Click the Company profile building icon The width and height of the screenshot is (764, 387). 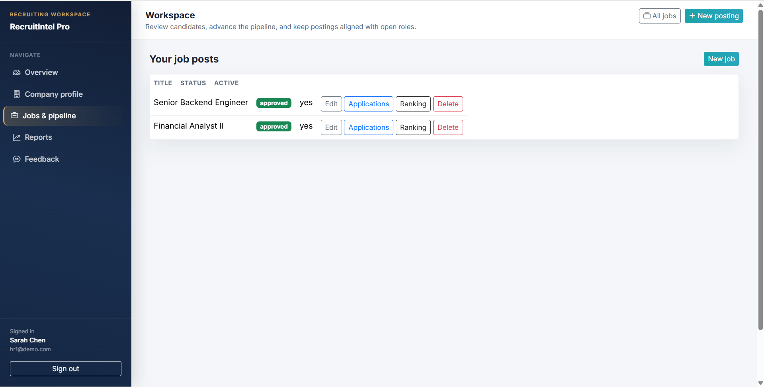pyautogui.click(x=17, y=94)
